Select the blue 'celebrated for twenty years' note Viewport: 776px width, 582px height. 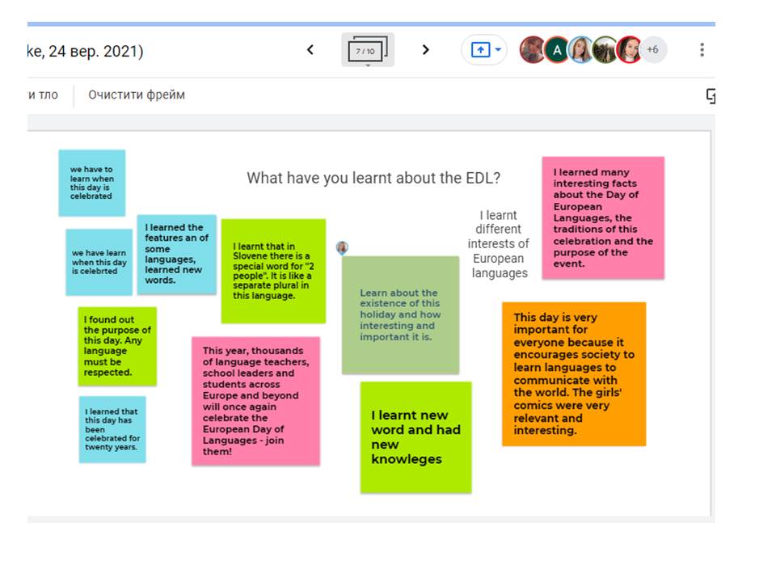click(112, 429)
